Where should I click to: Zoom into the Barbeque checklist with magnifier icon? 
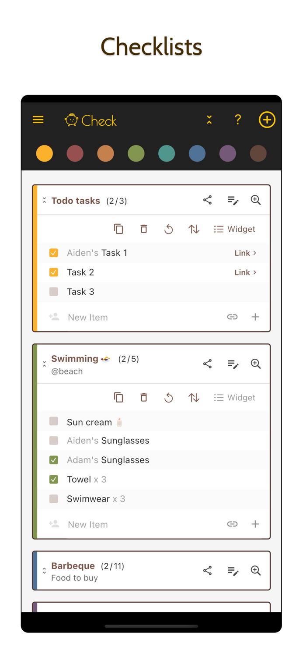[256, 570]
